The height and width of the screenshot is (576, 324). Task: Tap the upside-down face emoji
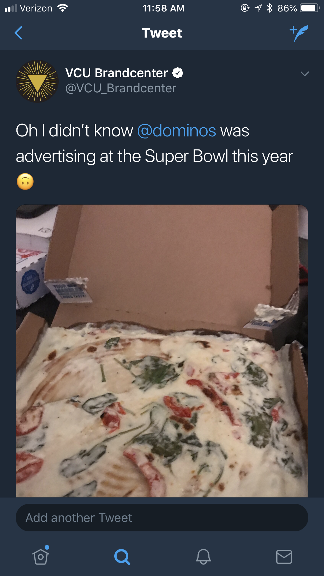coord(25,182)
